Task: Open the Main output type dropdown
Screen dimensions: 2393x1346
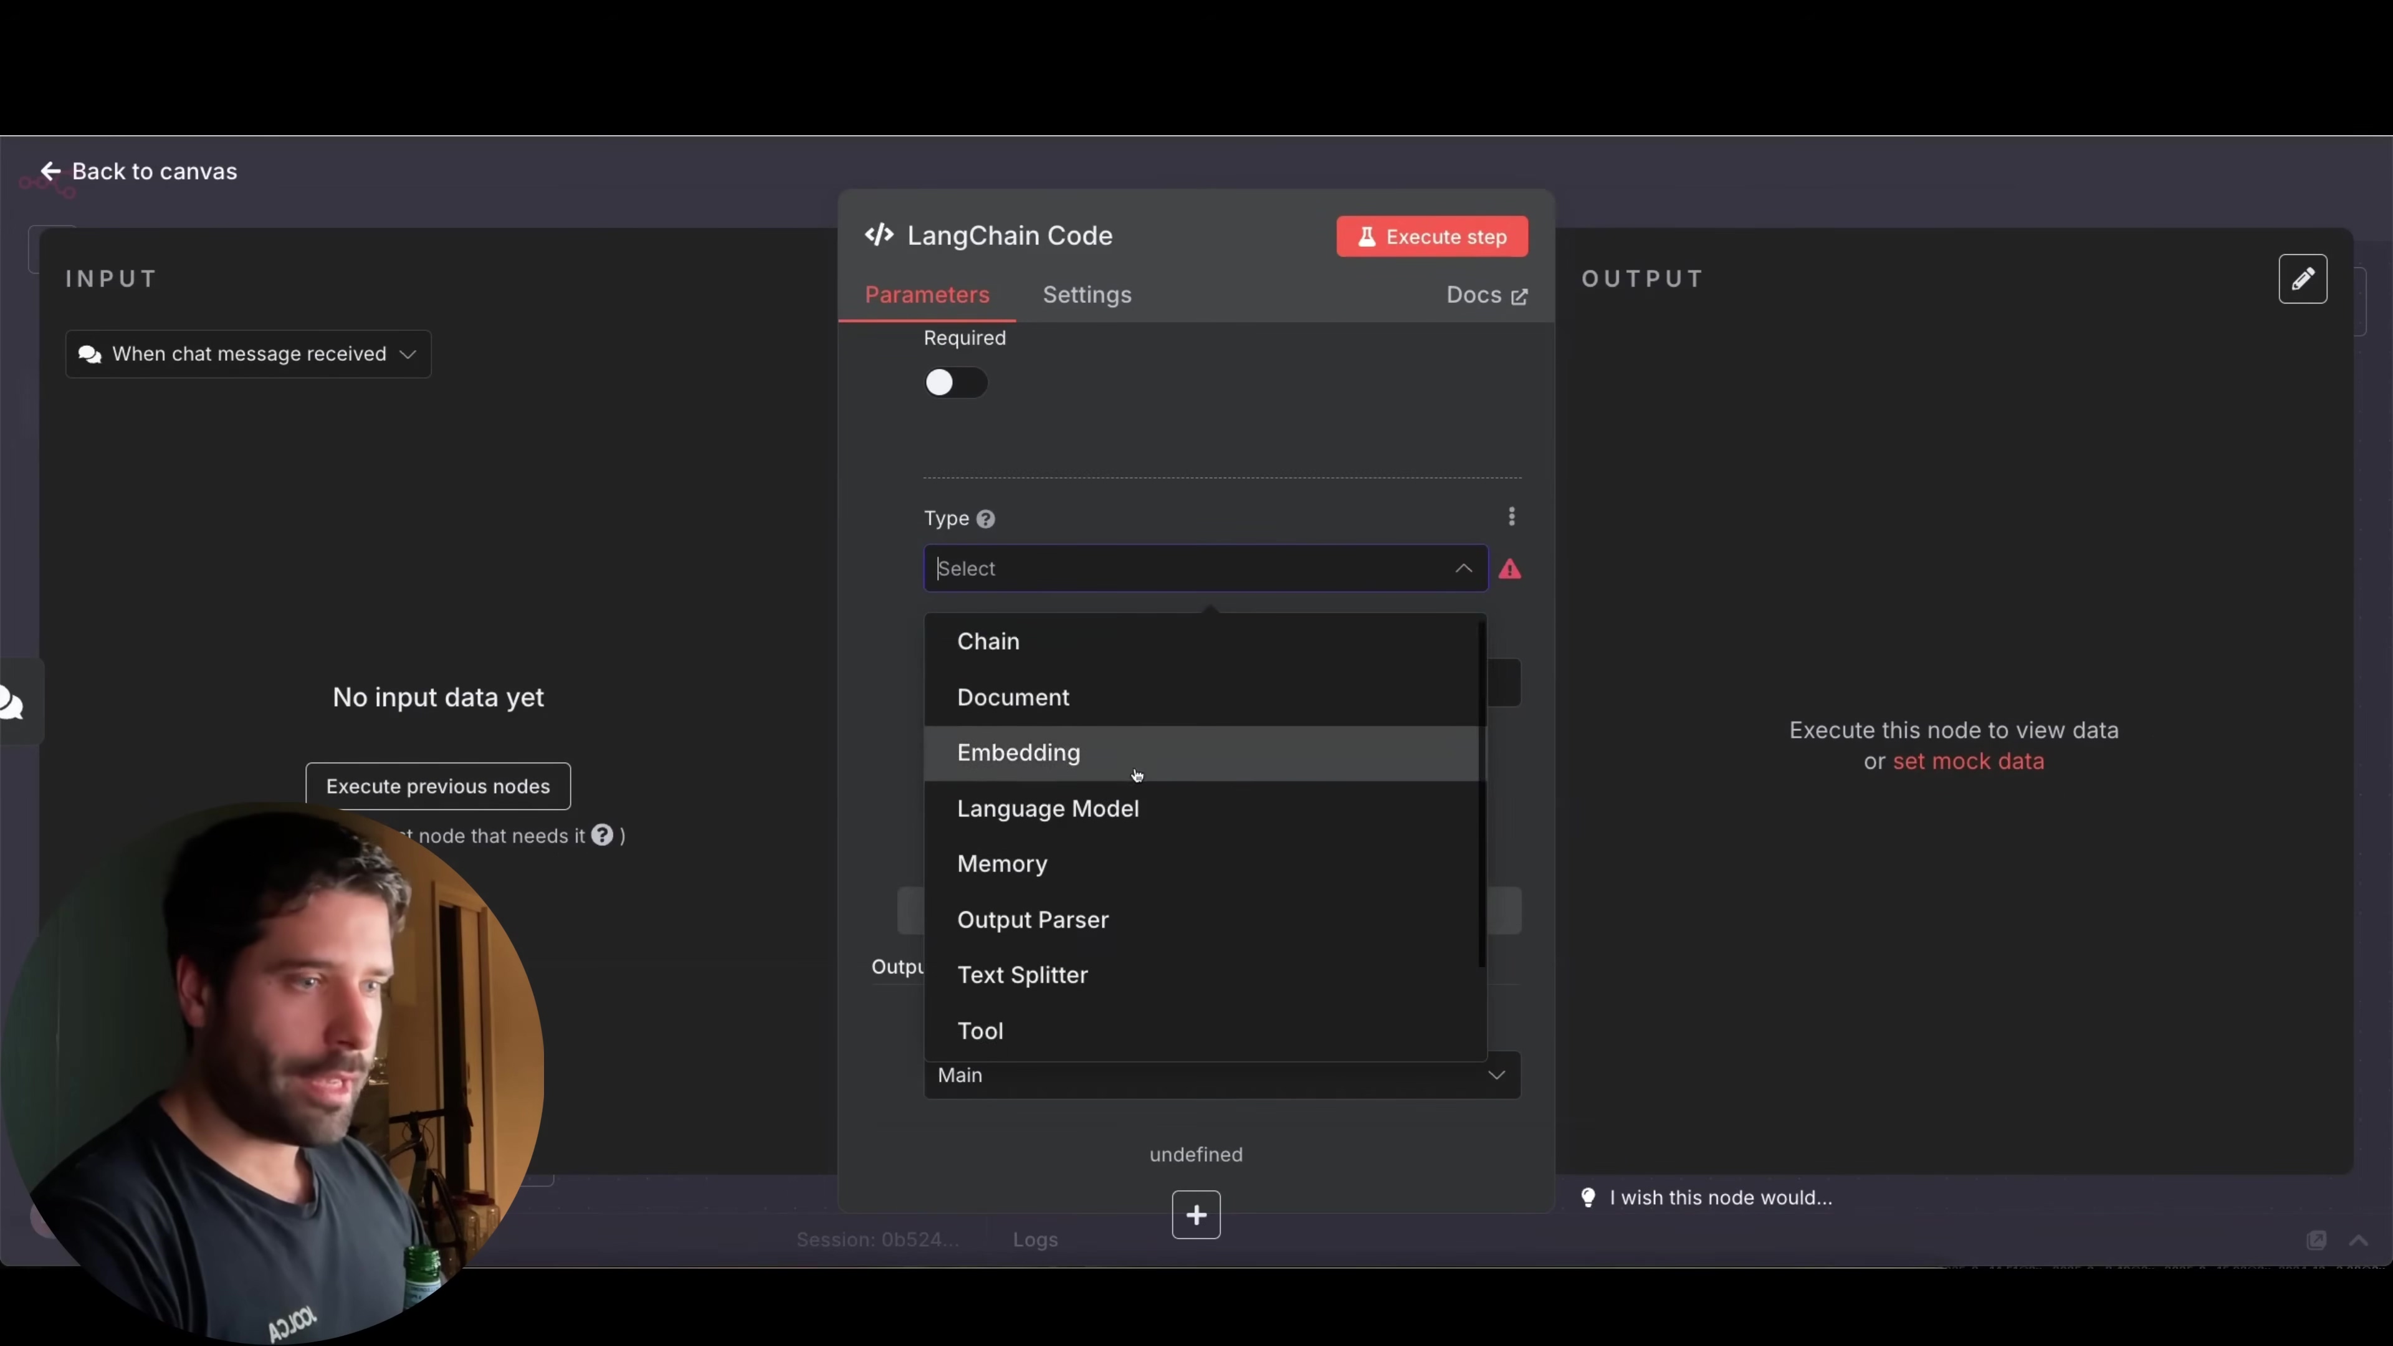Action: (1221, 1076)
